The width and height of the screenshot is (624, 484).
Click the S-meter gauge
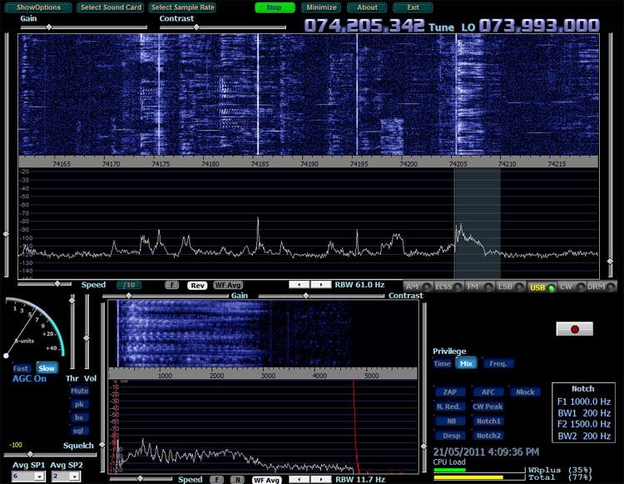point(36,329)
